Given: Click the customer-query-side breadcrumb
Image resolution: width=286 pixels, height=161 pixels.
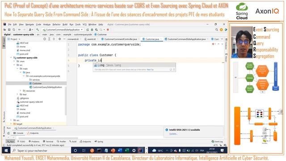Looking at the screenshot, I should pos(24,34).
